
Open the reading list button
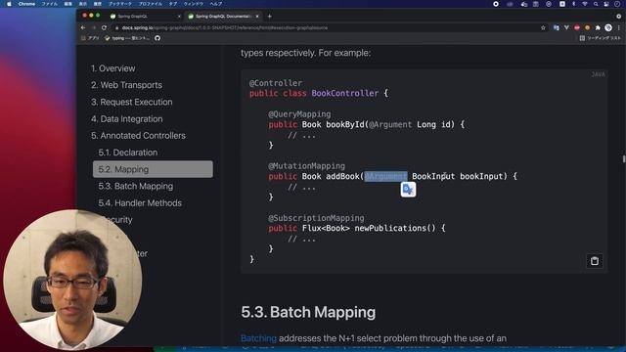600,38
